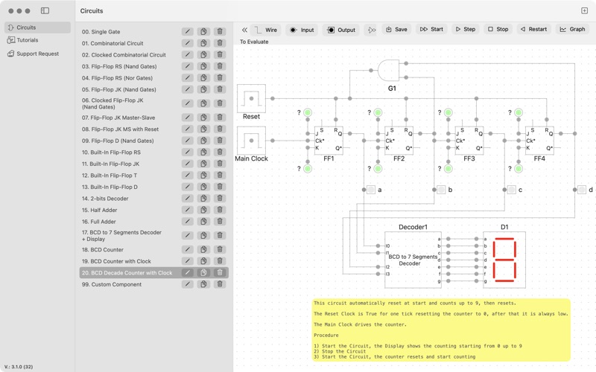
Task: Open the logic gate picker icon
Action: coord(372,30)
